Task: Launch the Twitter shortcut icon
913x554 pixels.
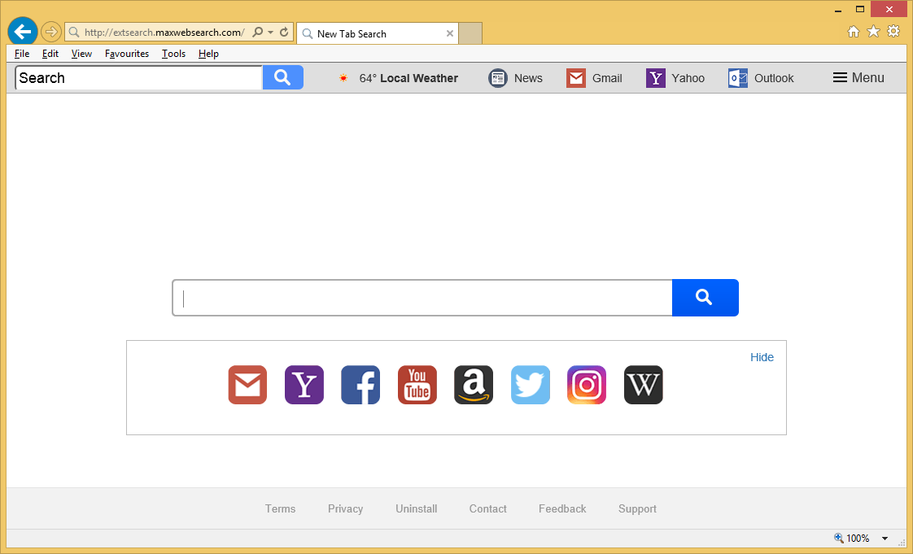Action: tap(531, 385)
